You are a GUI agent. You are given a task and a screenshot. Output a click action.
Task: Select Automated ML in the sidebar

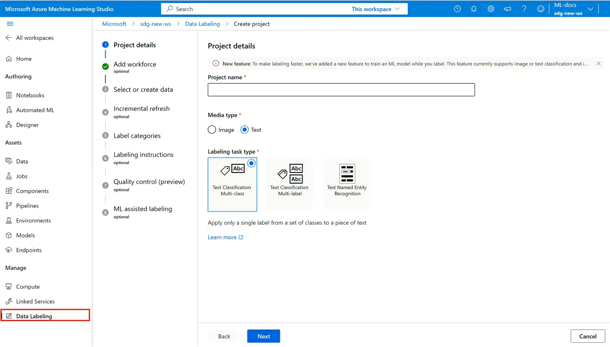pos(35,110)
